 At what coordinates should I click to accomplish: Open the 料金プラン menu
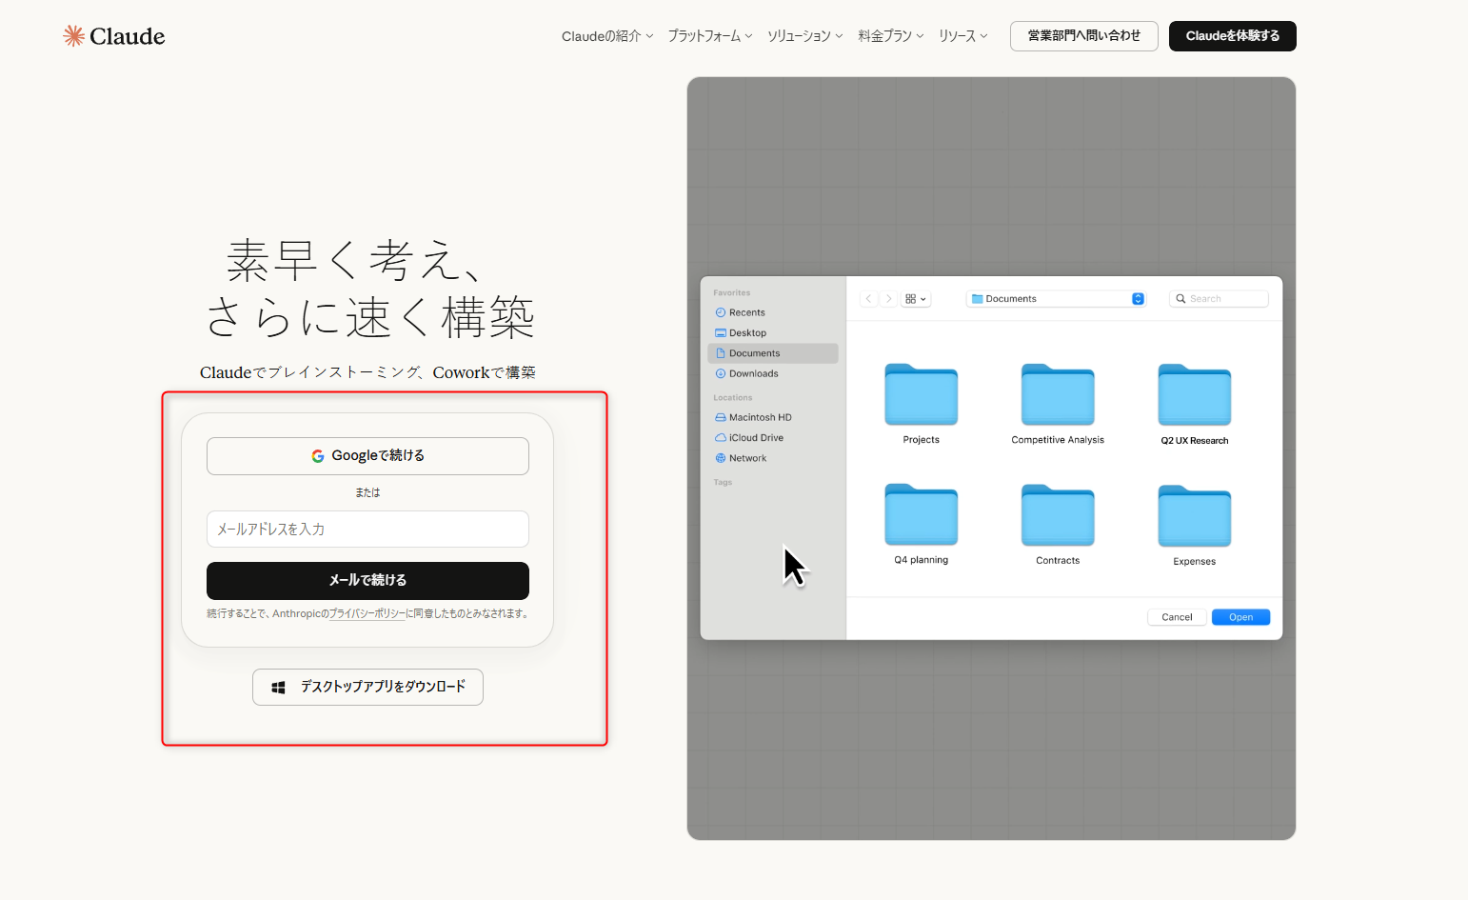coord(890,36)
